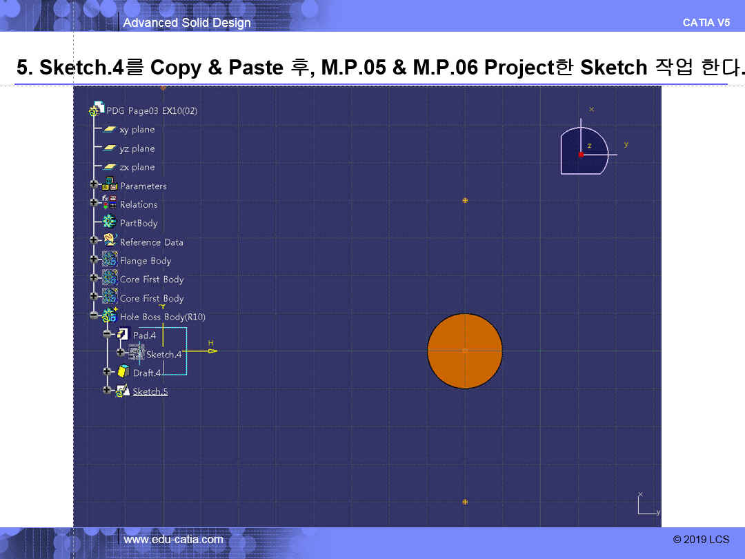
Task: Click the Parameters node icon
Action: tap(110, 186)
